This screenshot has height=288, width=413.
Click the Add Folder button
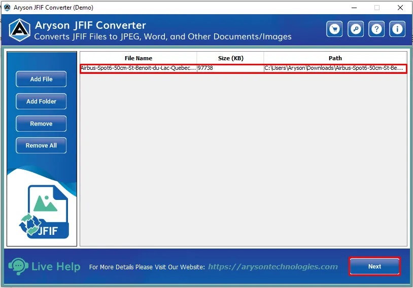coord(41,101)
